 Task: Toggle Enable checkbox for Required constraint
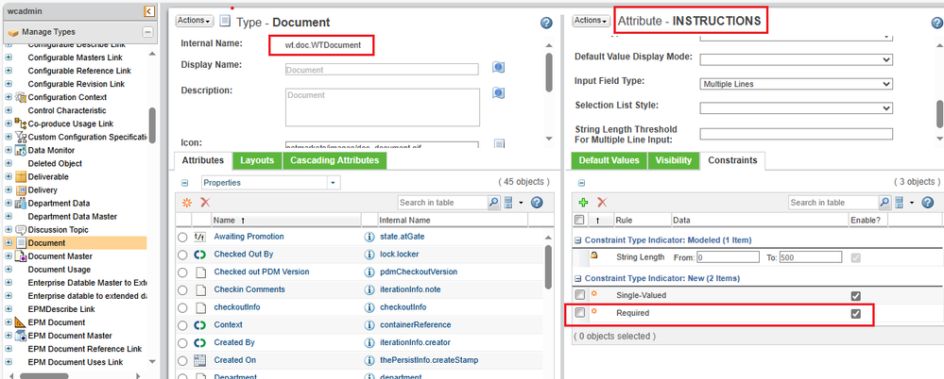coord(855,313)
